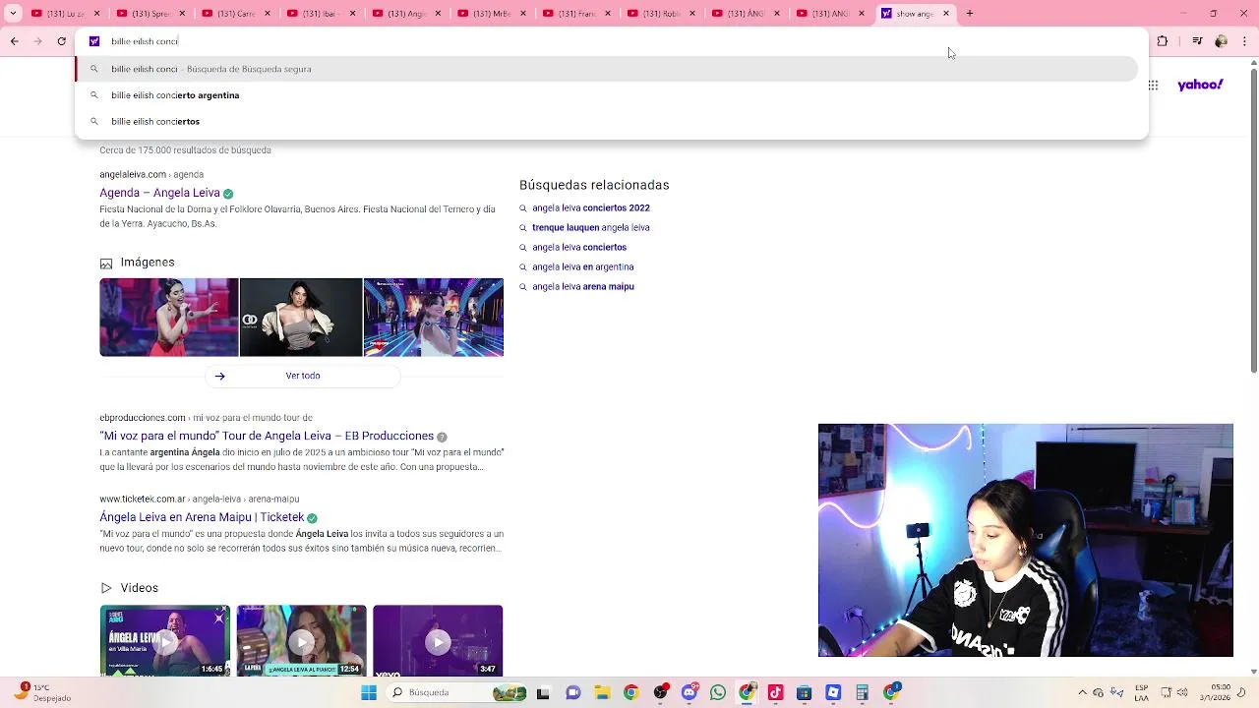Open Discord from the taskbar

pos(689,692)
